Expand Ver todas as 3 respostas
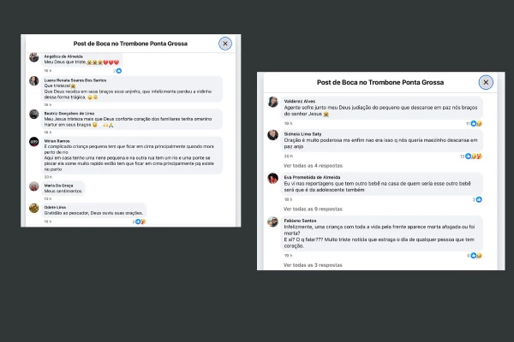This screenshot has width=514, height=342. tap(313, 265)
